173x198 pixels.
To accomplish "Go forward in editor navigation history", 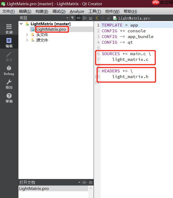I will click(103, 18).
